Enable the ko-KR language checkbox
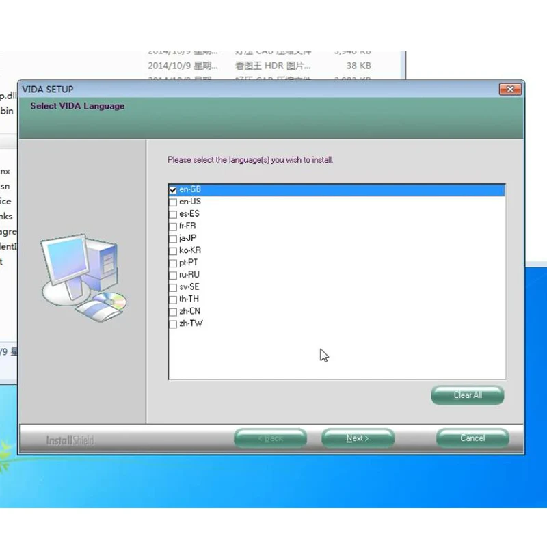The width and height of the screenshot is (547, 547). [173, 251]
